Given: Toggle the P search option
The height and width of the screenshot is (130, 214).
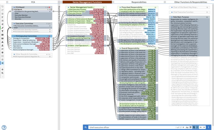Looking at the screenshot, I should click(x=197, y=127).
